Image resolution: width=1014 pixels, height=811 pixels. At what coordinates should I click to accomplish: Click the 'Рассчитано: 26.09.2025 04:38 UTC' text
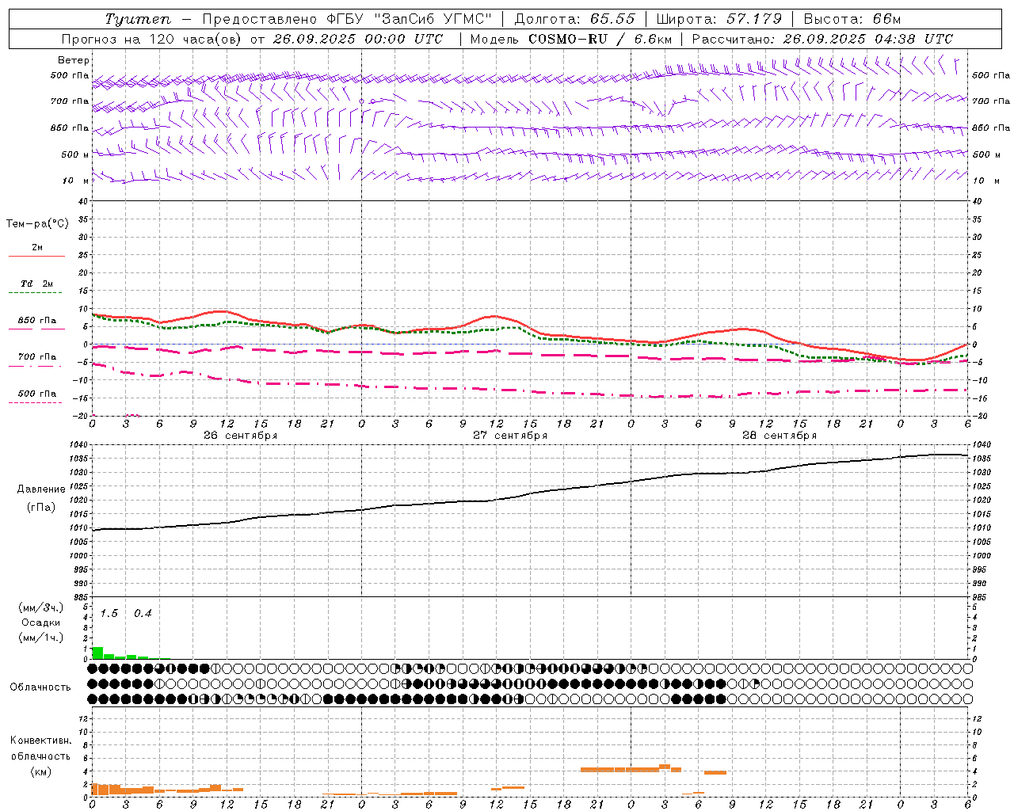pyautogui.click(x=822, y=39)
